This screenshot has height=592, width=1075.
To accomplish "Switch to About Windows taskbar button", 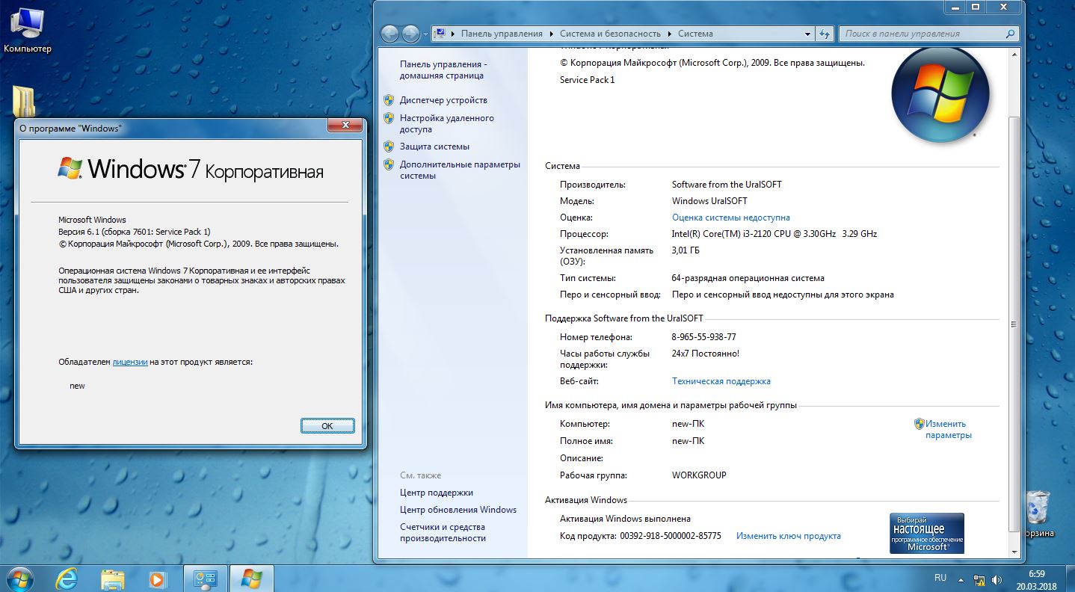I will tap(251, 579).
